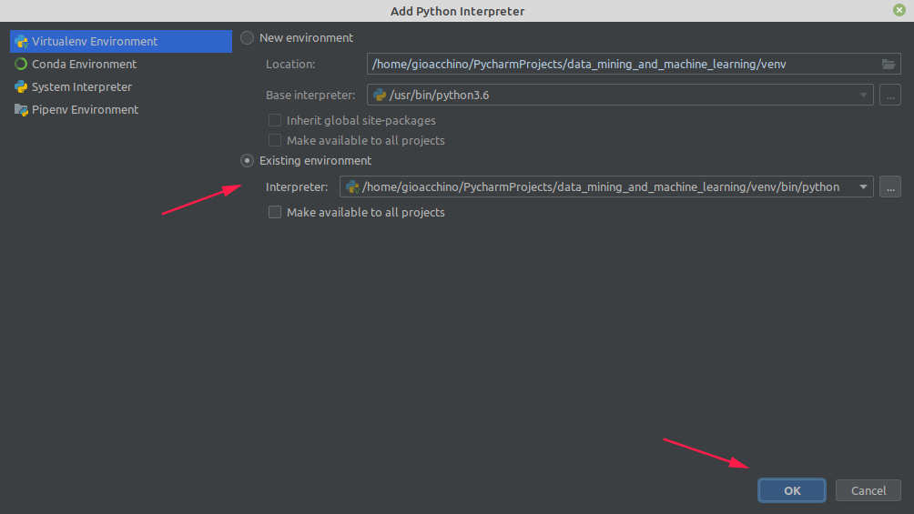
Task: Toggle Inherit global site-packages checkbox
Action: pyautogui.click(x=275, y=121)
